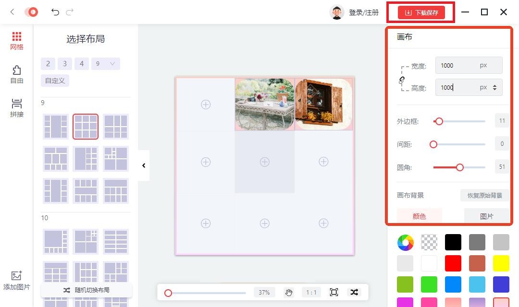Switch to the 颜色 background tab
The width and height of the screenshot is (519, 307).
(419, 216)
